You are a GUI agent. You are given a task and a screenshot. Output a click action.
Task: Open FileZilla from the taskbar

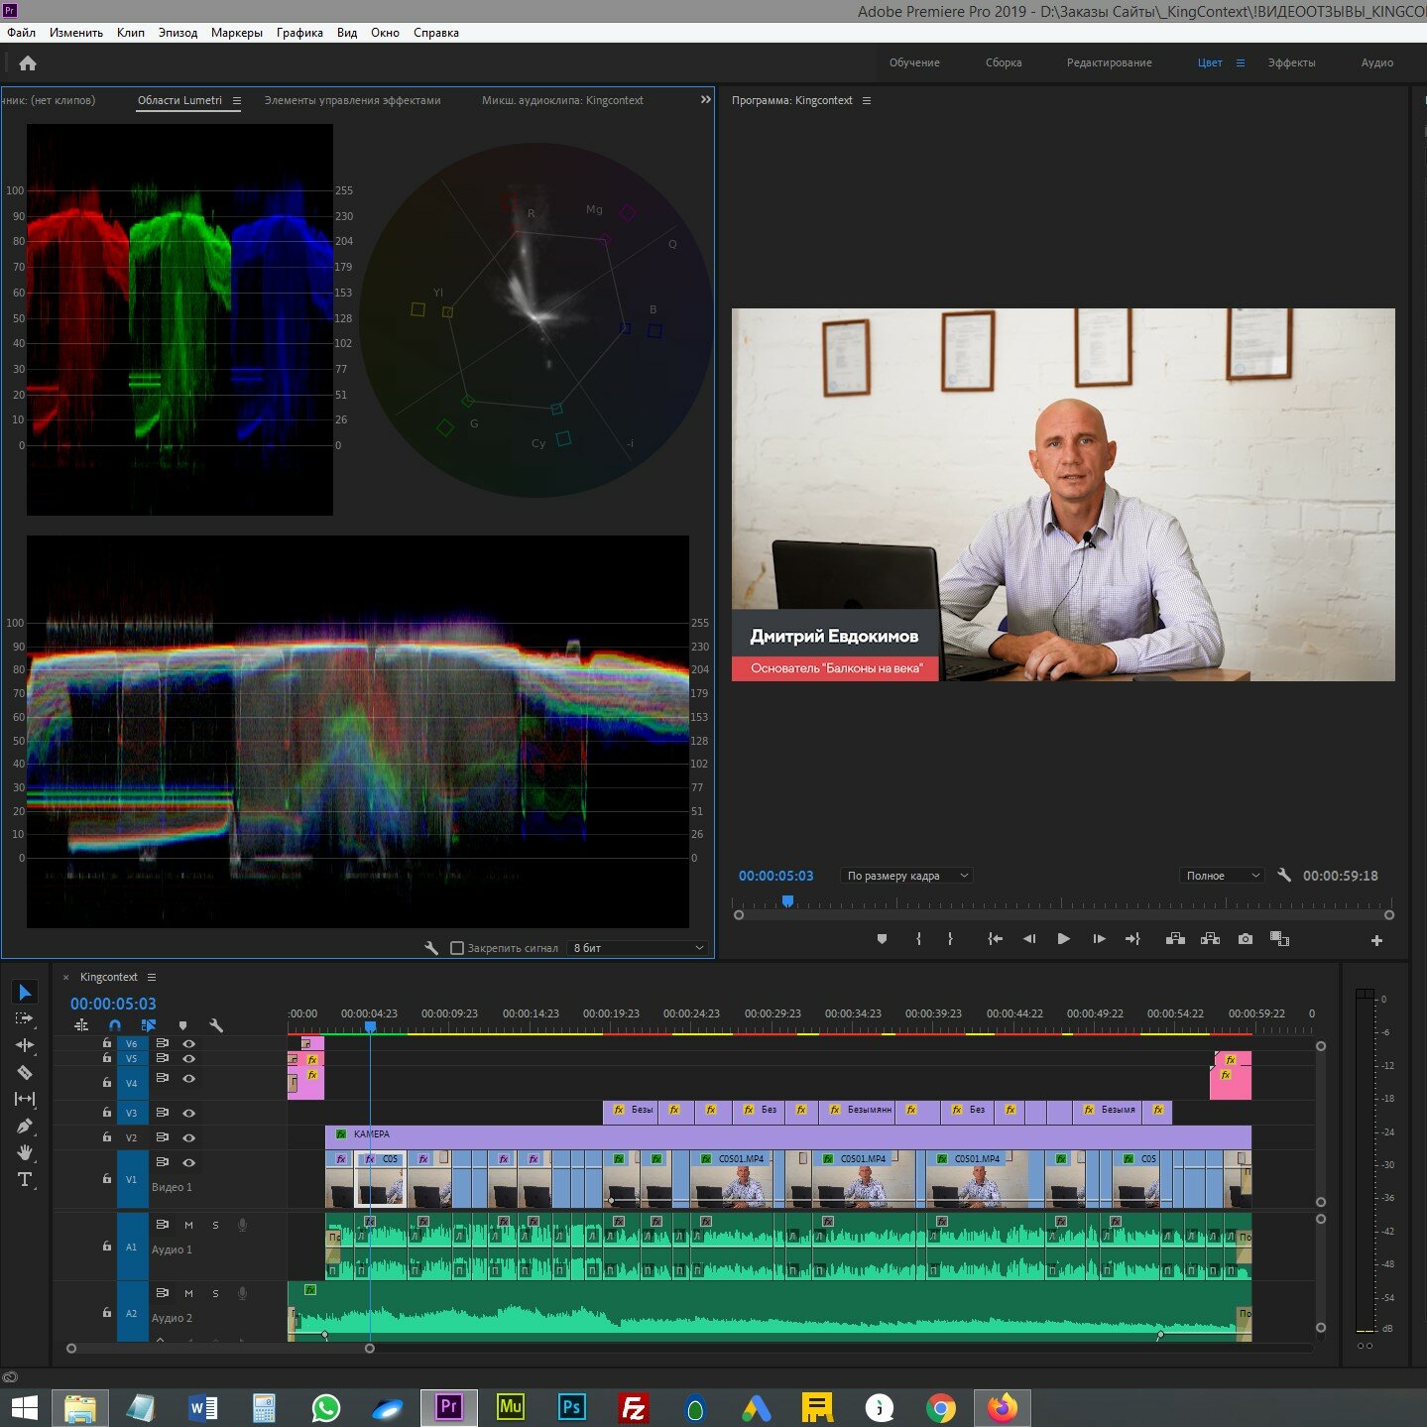click(634, 1406)
